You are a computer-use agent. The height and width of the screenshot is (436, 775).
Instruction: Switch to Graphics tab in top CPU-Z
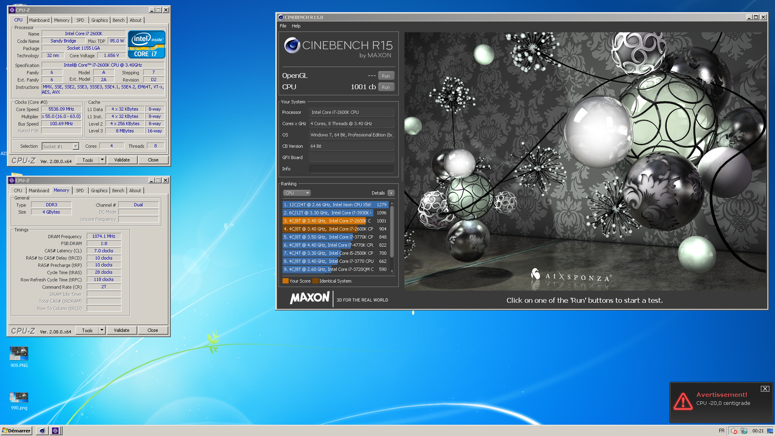coord(100,20)
